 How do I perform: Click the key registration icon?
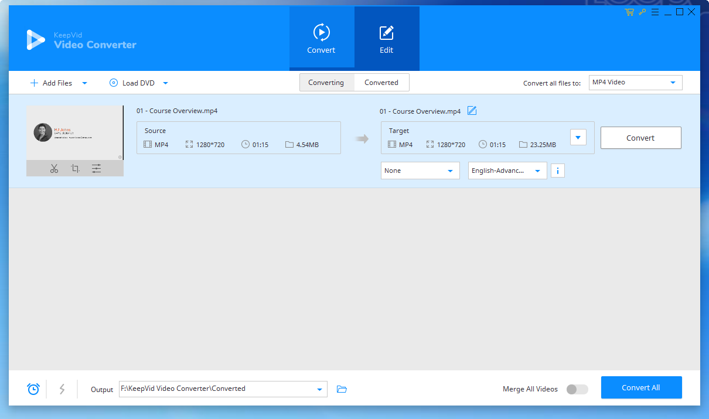point(642,12)
